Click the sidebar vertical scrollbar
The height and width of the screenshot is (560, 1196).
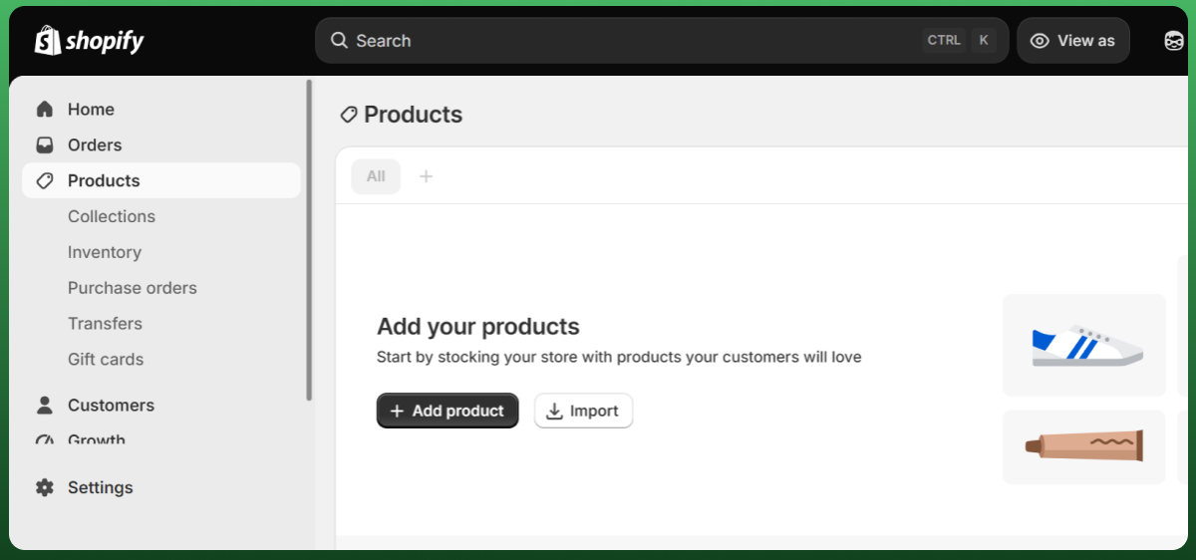tap(309, 239)
